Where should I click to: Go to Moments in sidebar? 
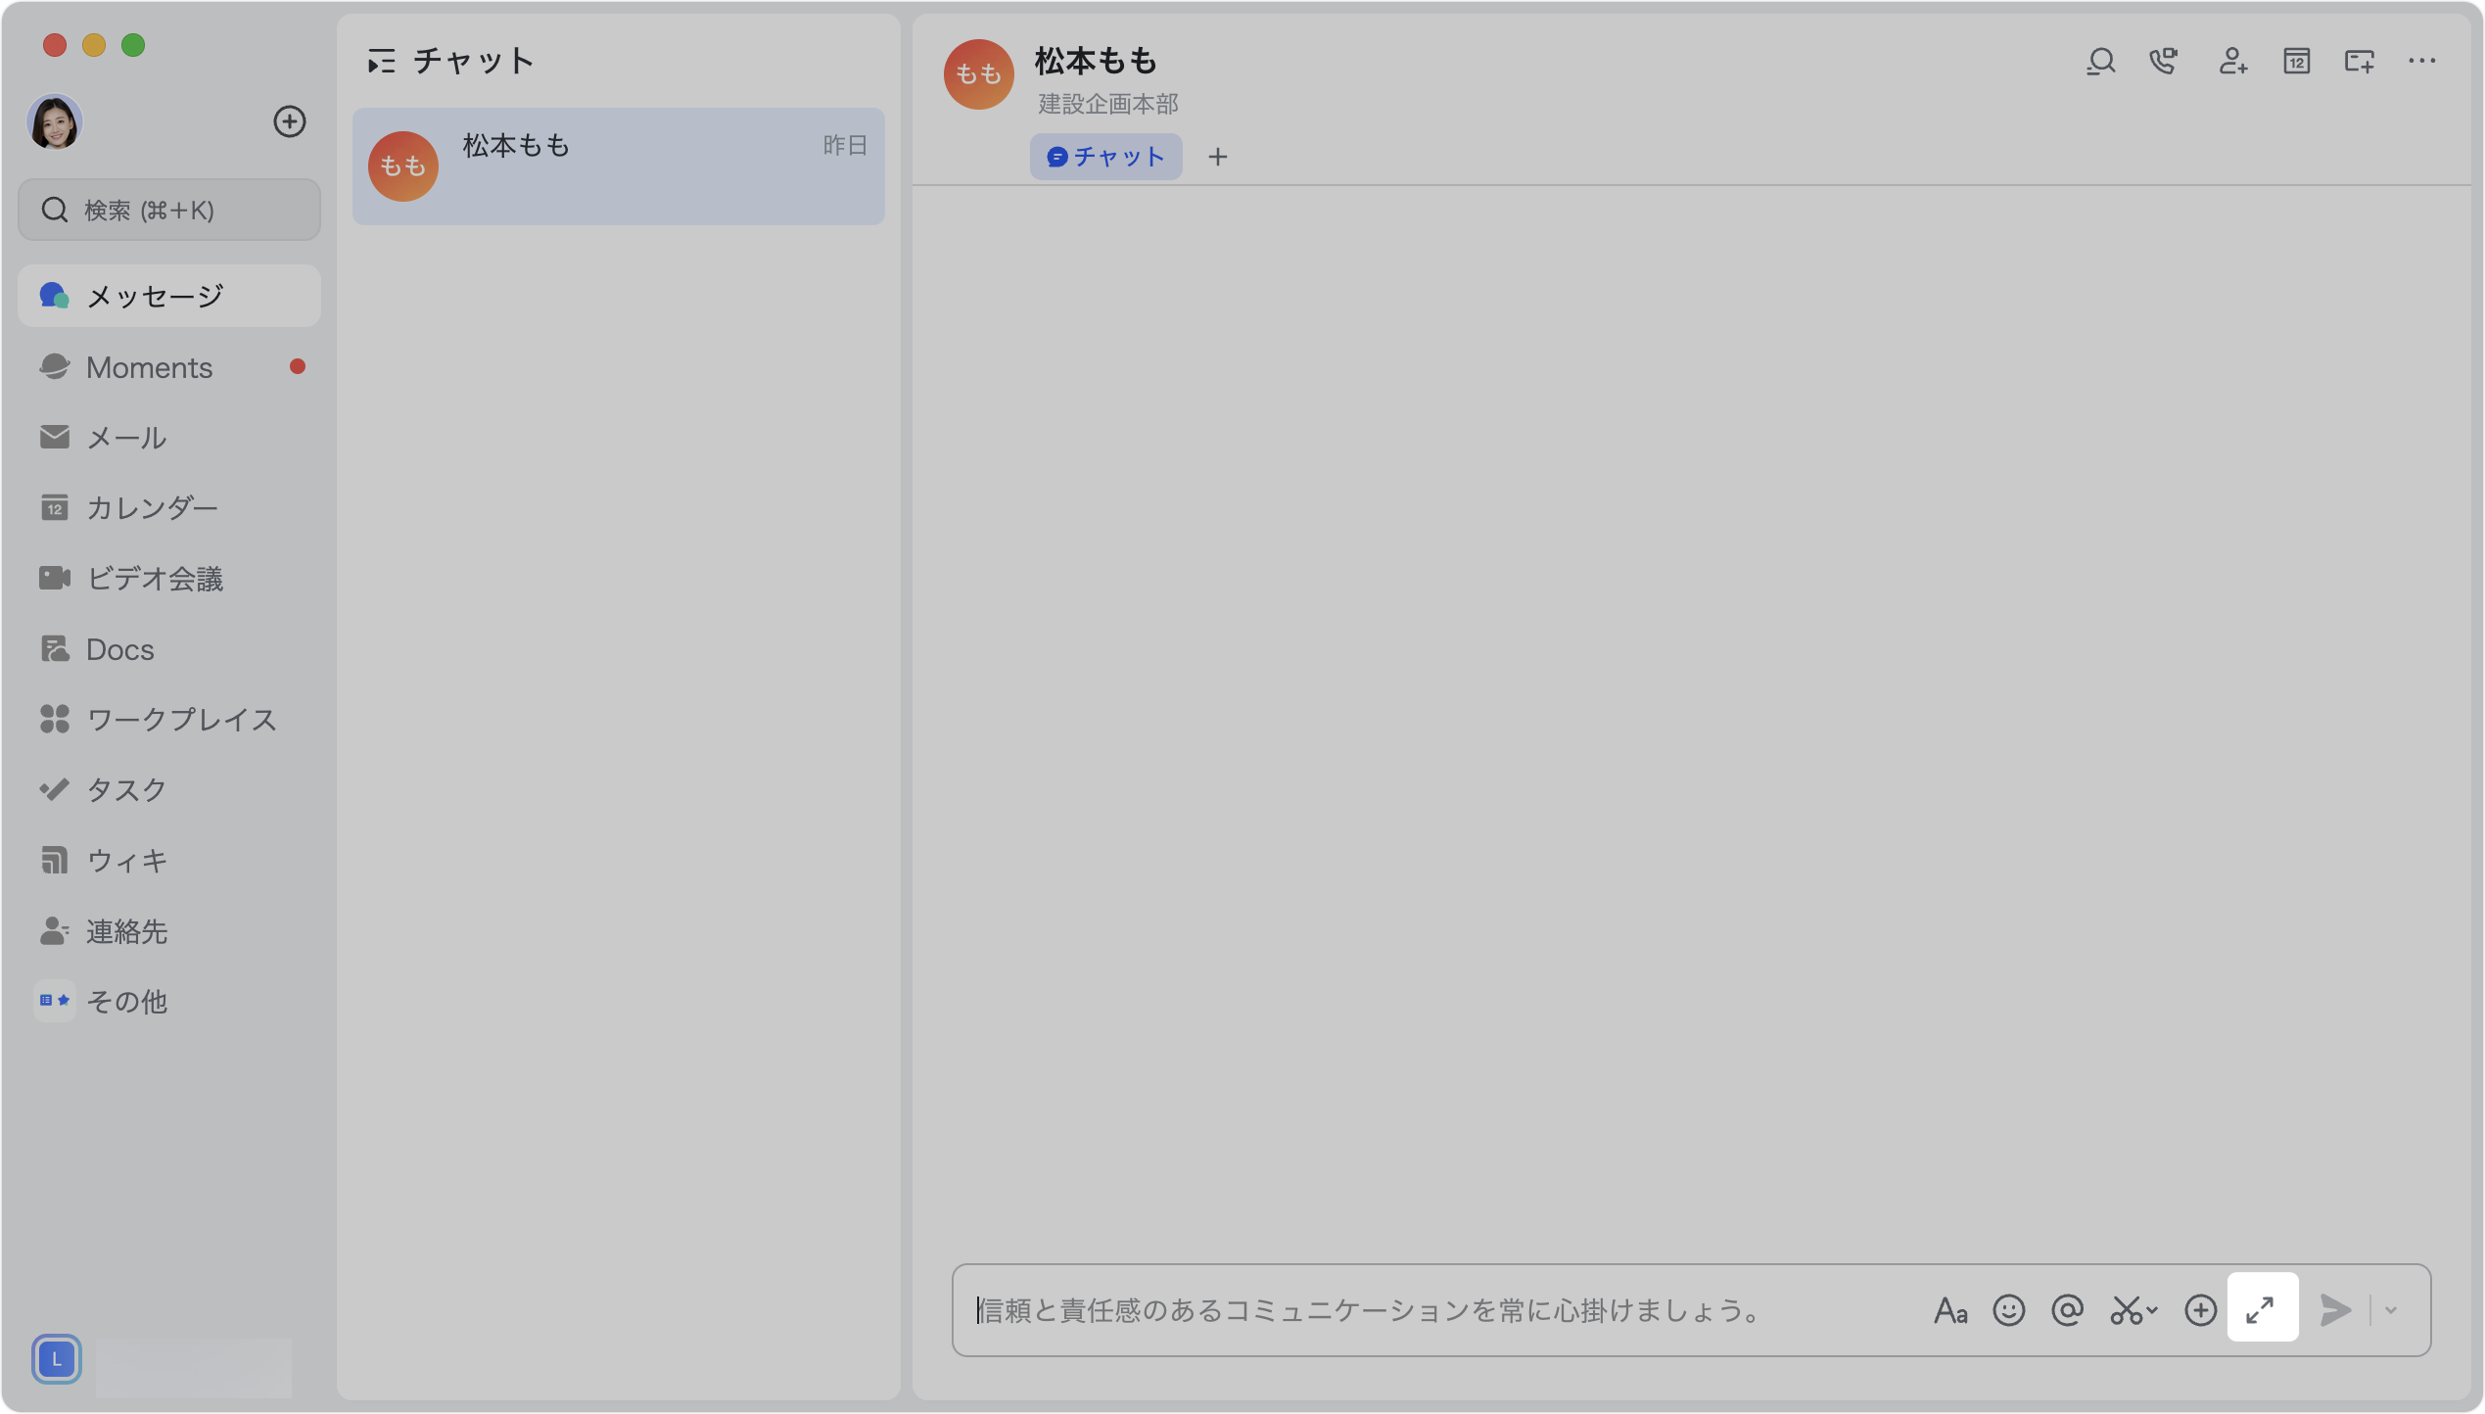click(x=149, y=367)
